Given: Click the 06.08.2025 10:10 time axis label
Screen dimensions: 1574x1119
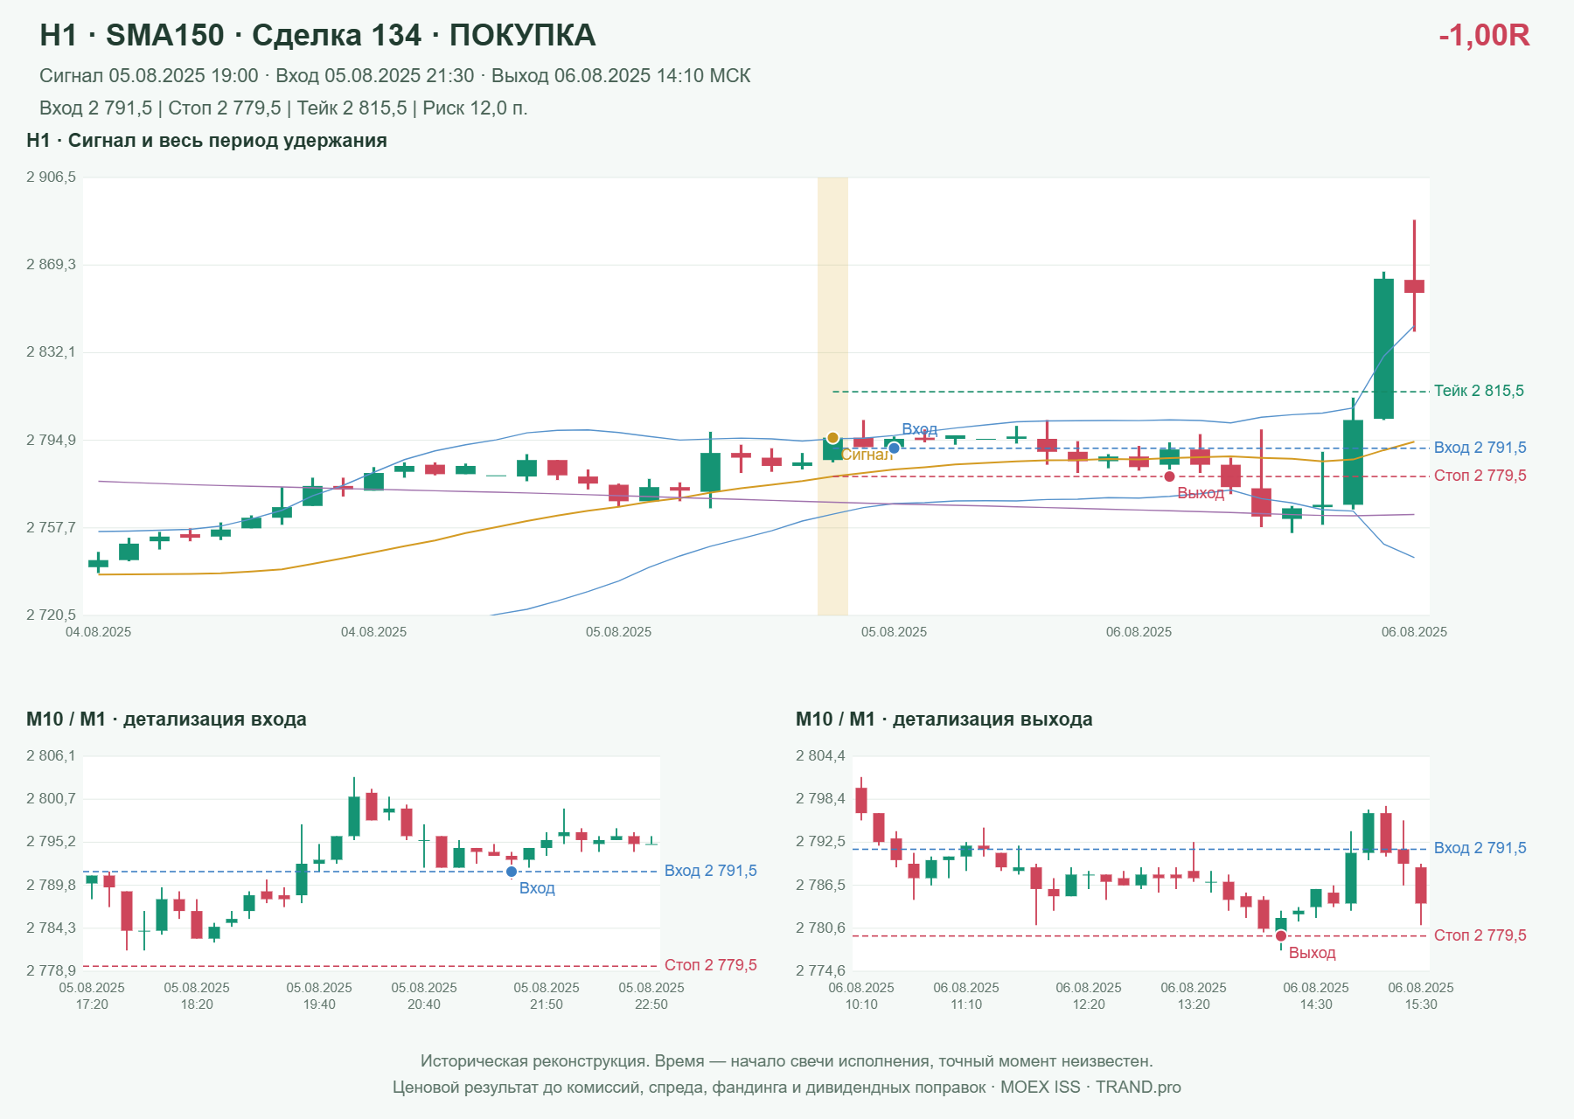Looking at the screenshot, I should 861,996.
